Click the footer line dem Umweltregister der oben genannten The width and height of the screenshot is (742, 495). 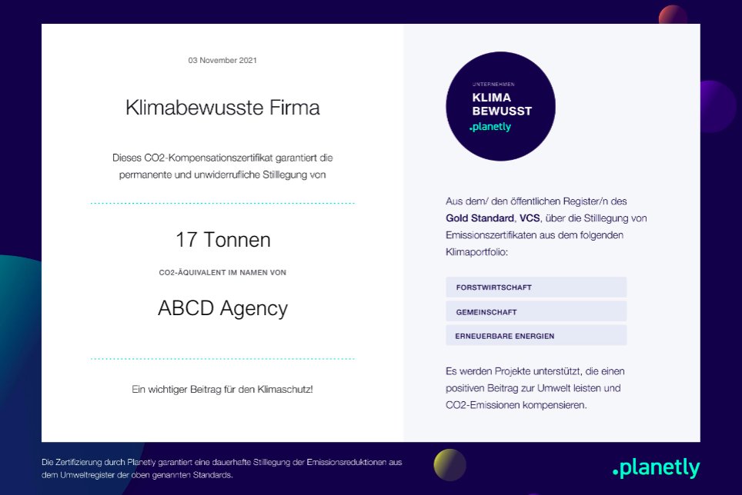coord(137,475)
